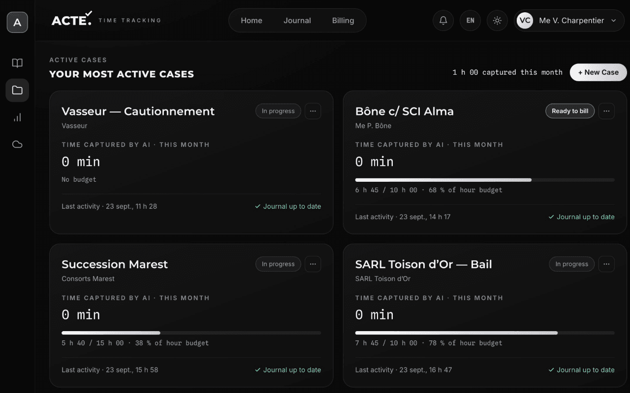This screenshot has height=393, width=630.
Task: Click "Last activity · 23 sept., 16 h 47"
Action: (404, 370)
